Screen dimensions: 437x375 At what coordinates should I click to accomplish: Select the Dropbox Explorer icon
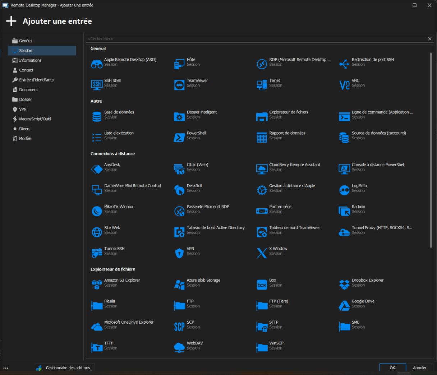click(x=344, y=284)
